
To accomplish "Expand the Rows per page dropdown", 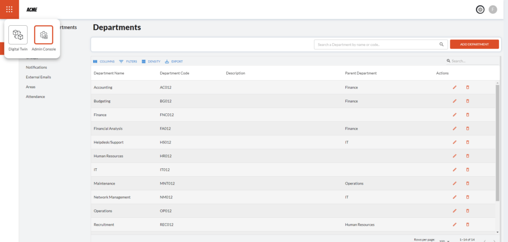I will [x=444, y=241].
